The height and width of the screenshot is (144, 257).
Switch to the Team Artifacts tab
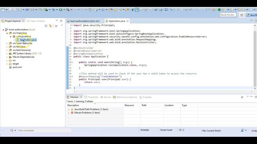tap(36, 21)
